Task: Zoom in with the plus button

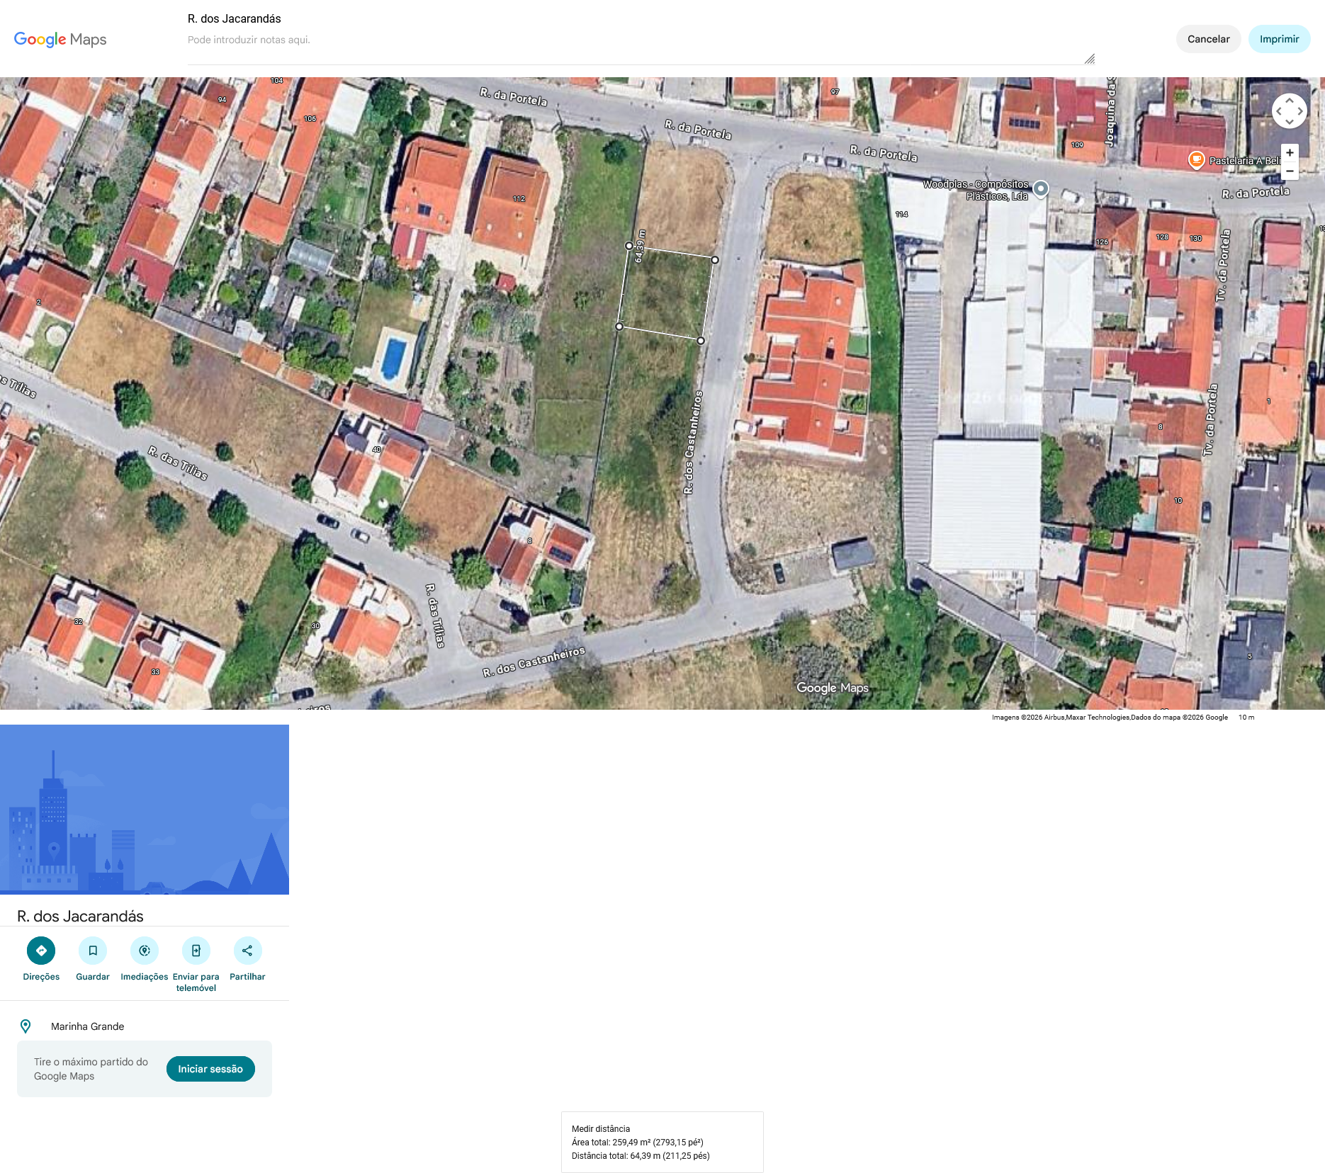Action: 1290,153
